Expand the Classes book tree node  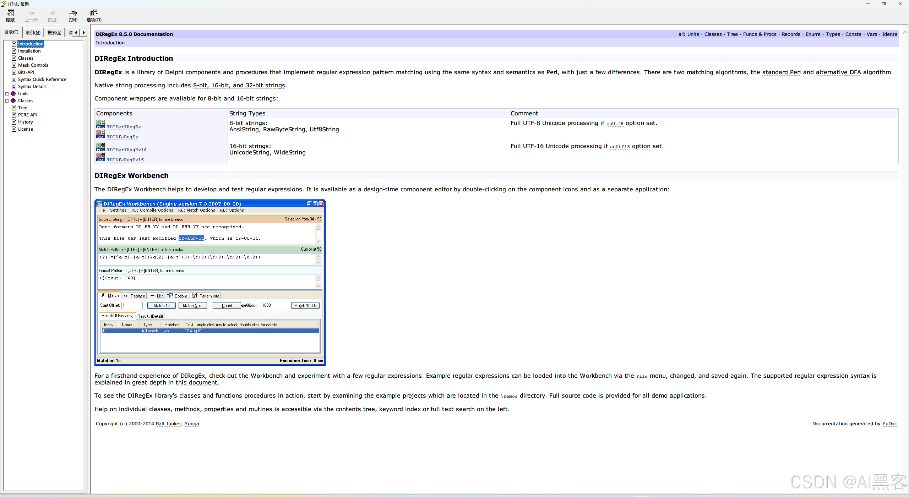(x=7, y=101)
